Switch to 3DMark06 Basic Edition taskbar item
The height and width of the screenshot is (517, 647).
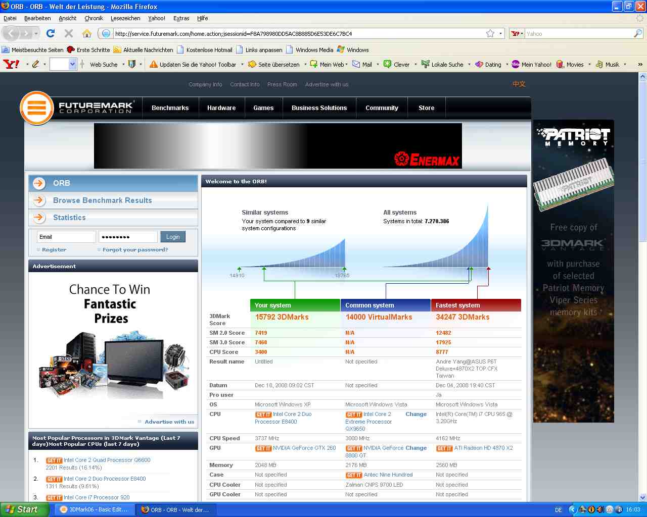(x=94, y=509)
